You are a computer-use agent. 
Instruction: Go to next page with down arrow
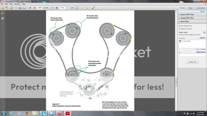(x=34, y=8)
